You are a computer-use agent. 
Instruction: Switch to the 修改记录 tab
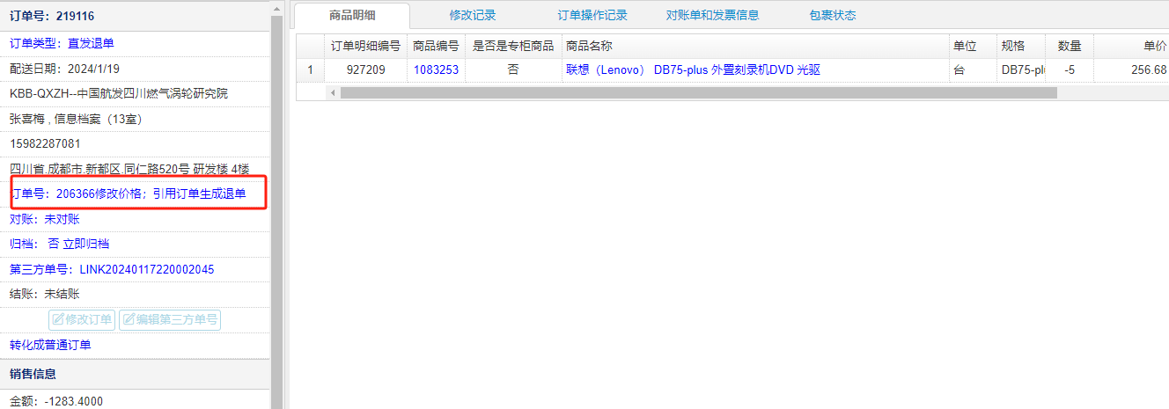coord(473,15)
